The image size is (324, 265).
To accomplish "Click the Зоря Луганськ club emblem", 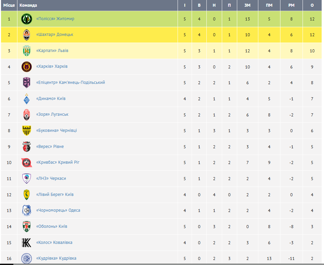I will click(27, 115).
